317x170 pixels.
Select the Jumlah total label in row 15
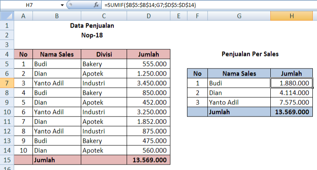click(56, 160)
